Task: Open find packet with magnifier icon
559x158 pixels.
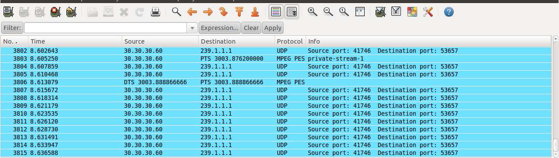Action: point(176,12)
